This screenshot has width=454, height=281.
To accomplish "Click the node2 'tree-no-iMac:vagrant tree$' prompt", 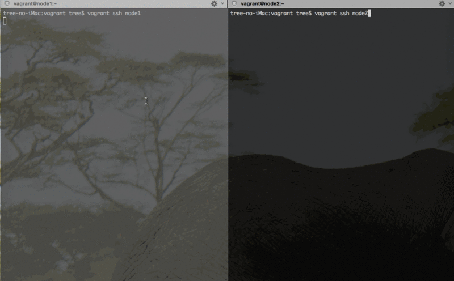I will (271, 13).
